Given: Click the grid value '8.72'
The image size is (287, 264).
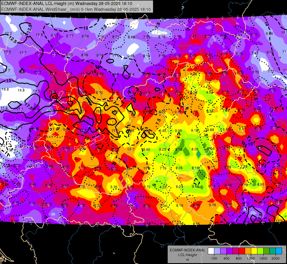Looking at the screenshot, I should pyautogui.click(x=99, y=93).
